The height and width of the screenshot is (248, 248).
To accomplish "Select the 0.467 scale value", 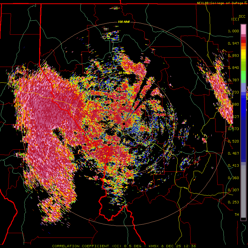I will pyautogui.click(x=233, y=153).
